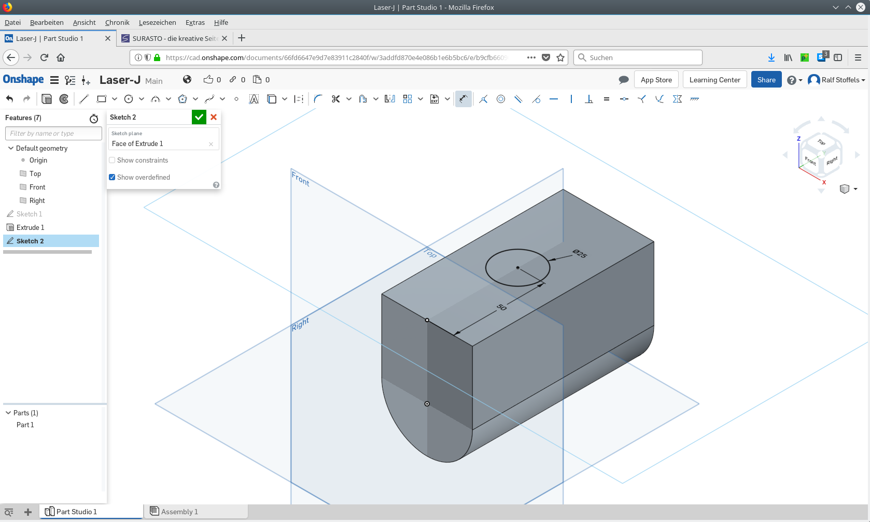Open the circle tool dropdown arrow
The height and width of the screenshot is (522, 870).
(142, 99)
